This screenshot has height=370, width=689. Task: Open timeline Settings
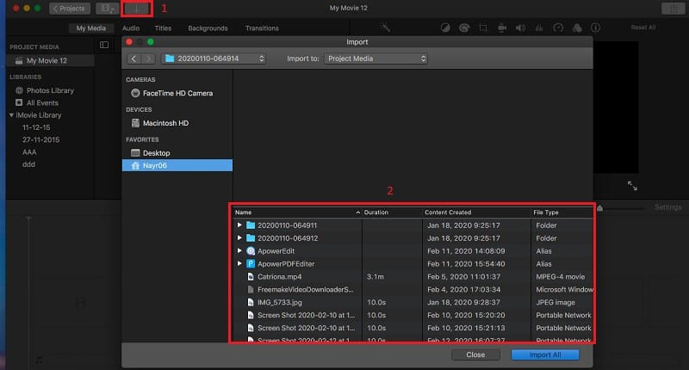point(668,207)
